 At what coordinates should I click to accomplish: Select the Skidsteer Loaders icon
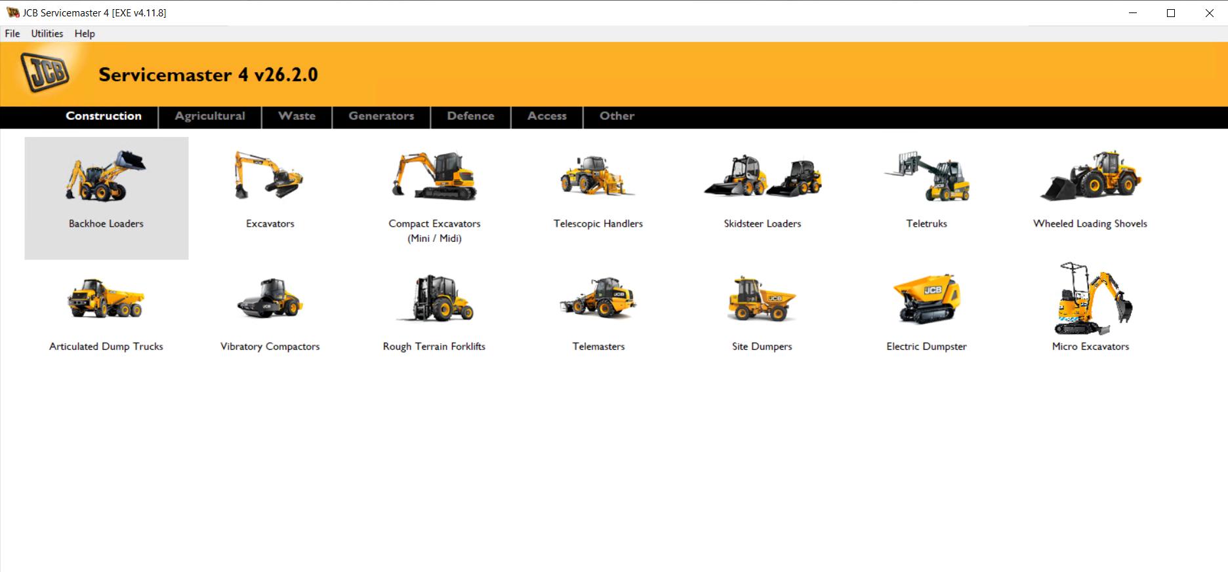(762, 176)
